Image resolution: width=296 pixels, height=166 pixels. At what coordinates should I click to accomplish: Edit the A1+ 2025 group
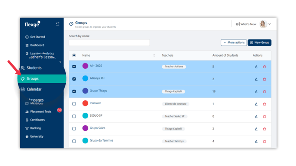coord(256,66)
